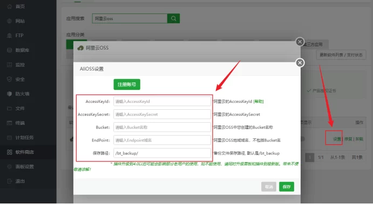This screenshot has width=373, height=204.
Task: Click the 卸载 link in 操作
Action: [x=359, y=139]
